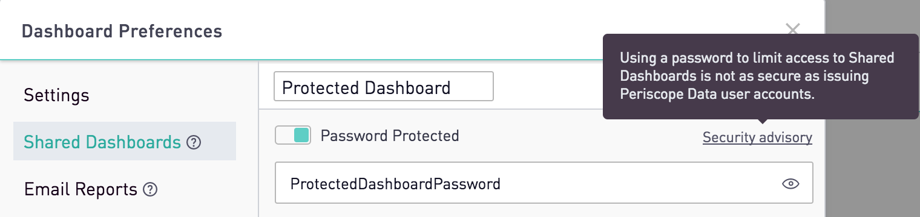The height and width of the screenshot is (217, 920).
Task: Click the Password Protected label text
Action: pos(390,136)
